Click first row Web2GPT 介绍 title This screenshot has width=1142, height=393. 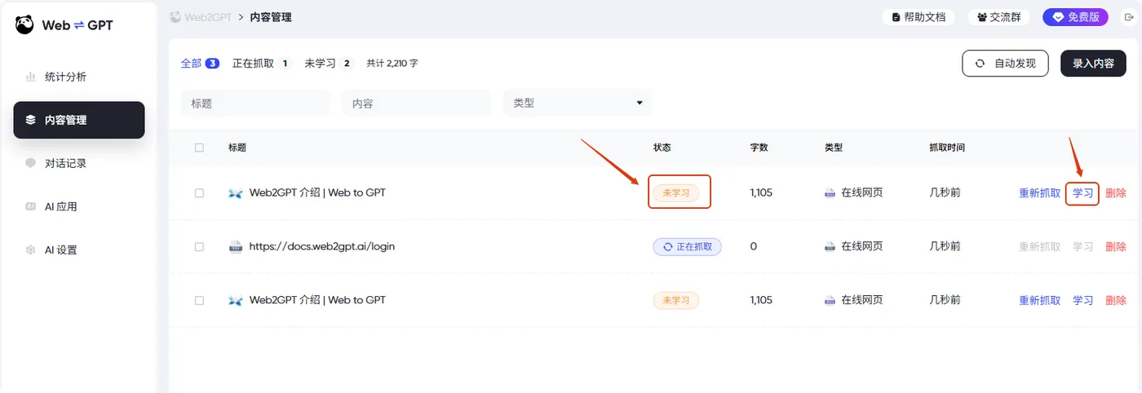pos(317,193)
